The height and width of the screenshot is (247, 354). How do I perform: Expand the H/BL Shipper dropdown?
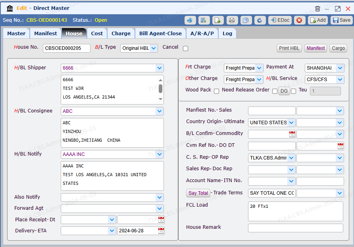pos(160,68)
